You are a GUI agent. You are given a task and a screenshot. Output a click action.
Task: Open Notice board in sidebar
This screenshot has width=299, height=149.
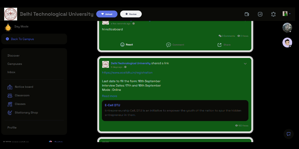pyautogui.click(x=24, y=87)
